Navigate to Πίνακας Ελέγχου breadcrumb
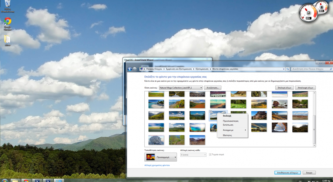333x182 pixels. (x=154, y=69)
